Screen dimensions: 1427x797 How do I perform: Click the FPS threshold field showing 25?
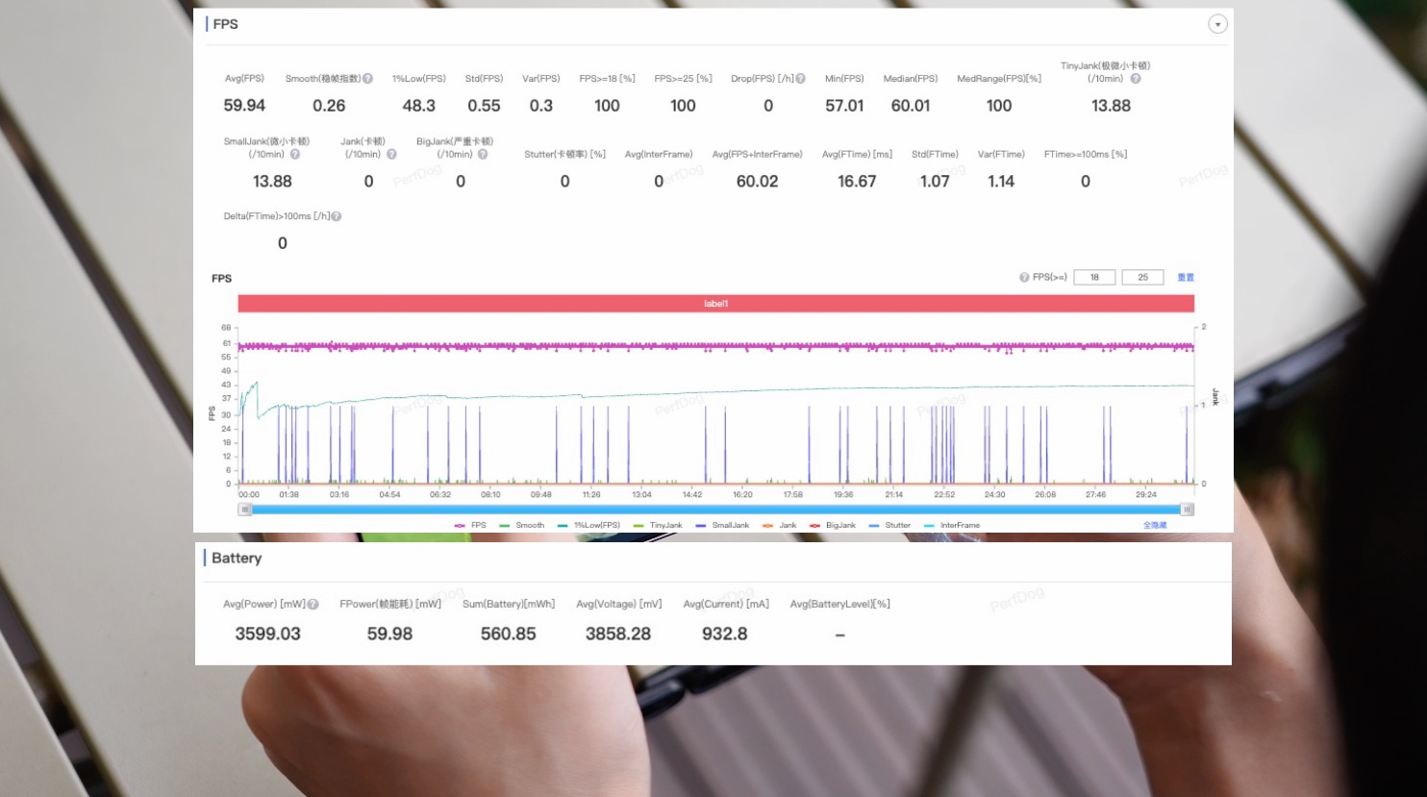click(x=1142, y=277)
